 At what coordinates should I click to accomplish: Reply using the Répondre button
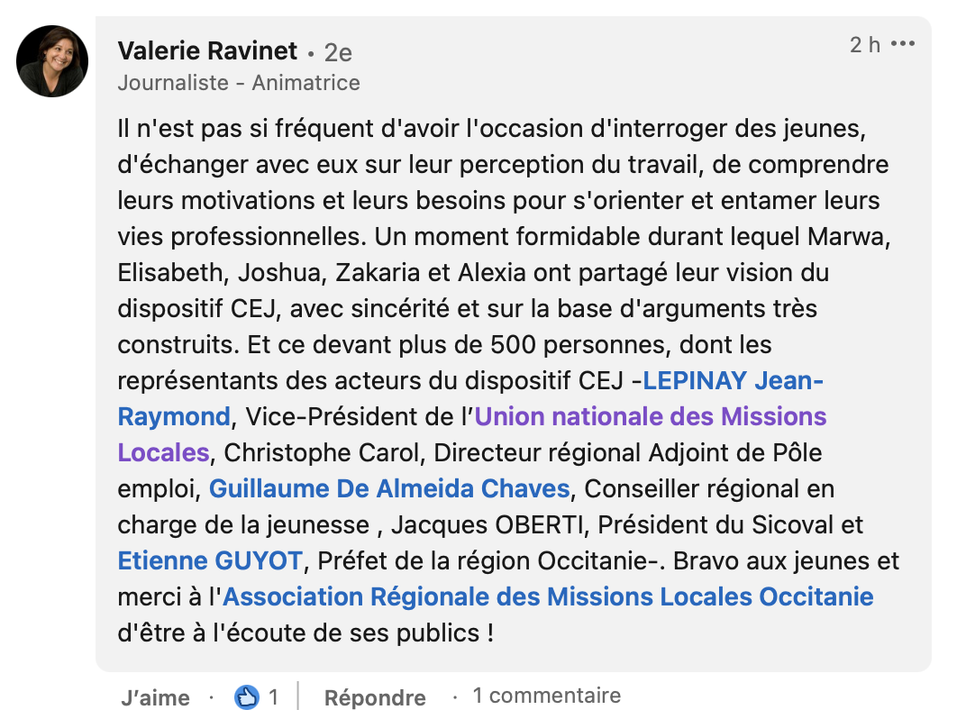point(375,696)
